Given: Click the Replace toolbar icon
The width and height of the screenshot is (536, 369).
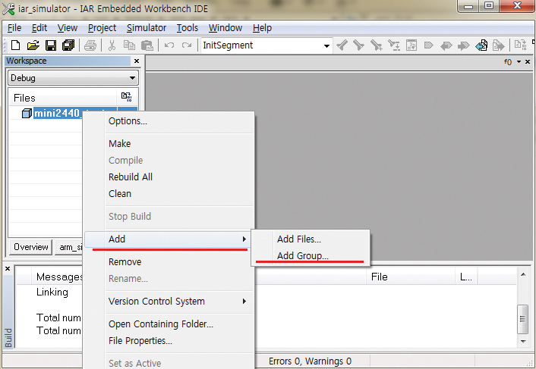Looking at the screenshot, I should click(394, 45).
